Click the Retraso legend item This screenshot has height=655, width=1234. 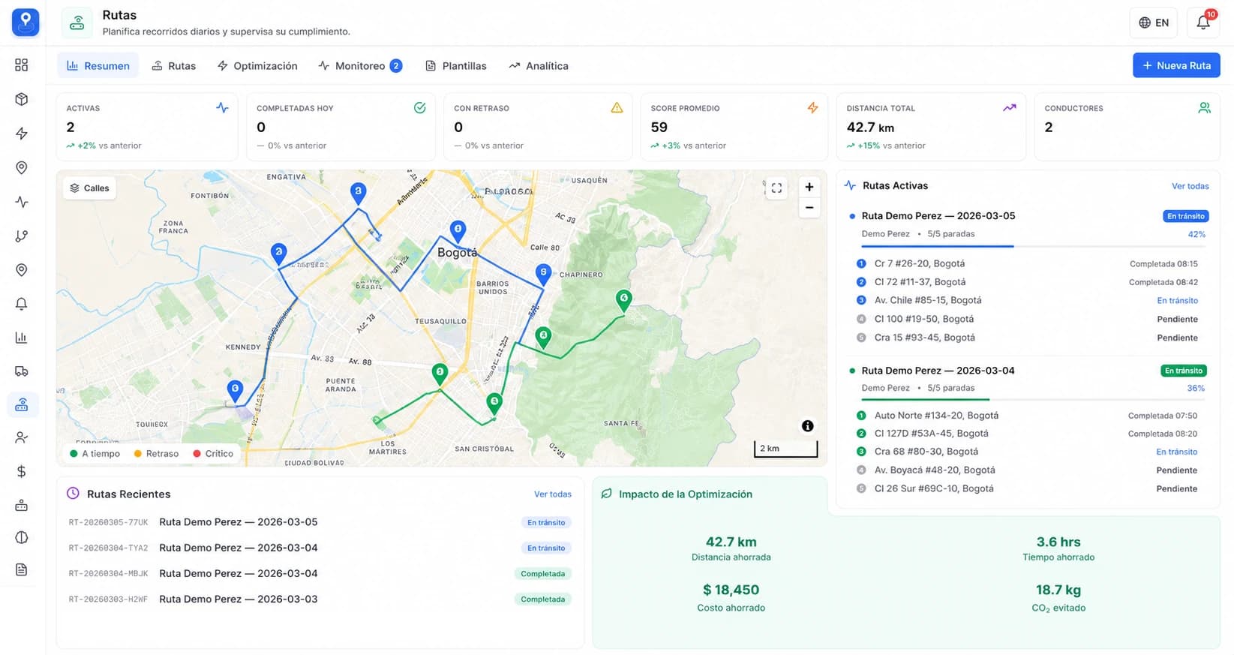[x=156, y=454]
